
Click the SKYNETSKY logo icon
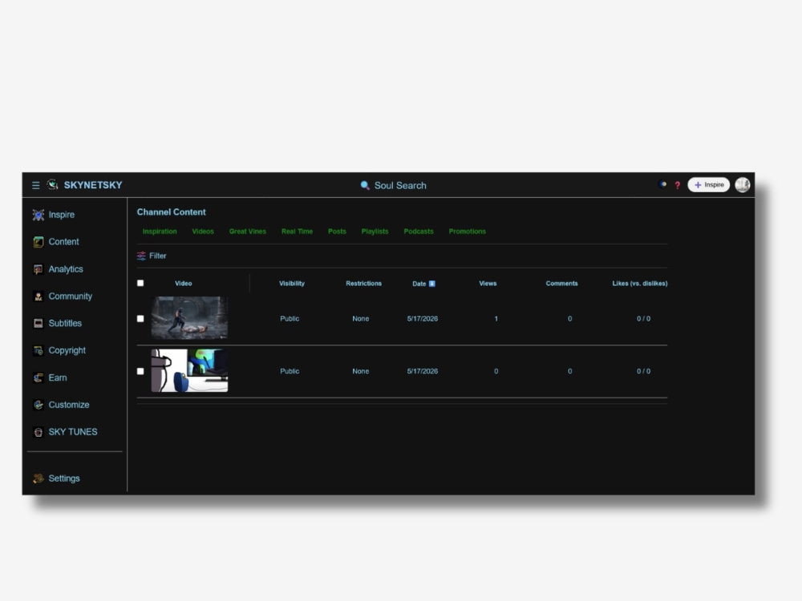click(53, 184)
